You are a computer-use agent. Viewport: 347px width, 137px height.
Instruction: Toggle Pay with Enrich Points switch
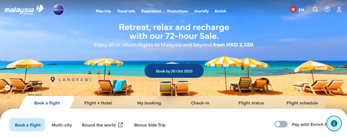point(281,124)
